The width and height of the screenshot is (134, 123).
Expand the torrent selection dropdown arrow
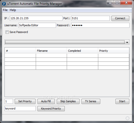pyautogui.click(x=127, y=42)
